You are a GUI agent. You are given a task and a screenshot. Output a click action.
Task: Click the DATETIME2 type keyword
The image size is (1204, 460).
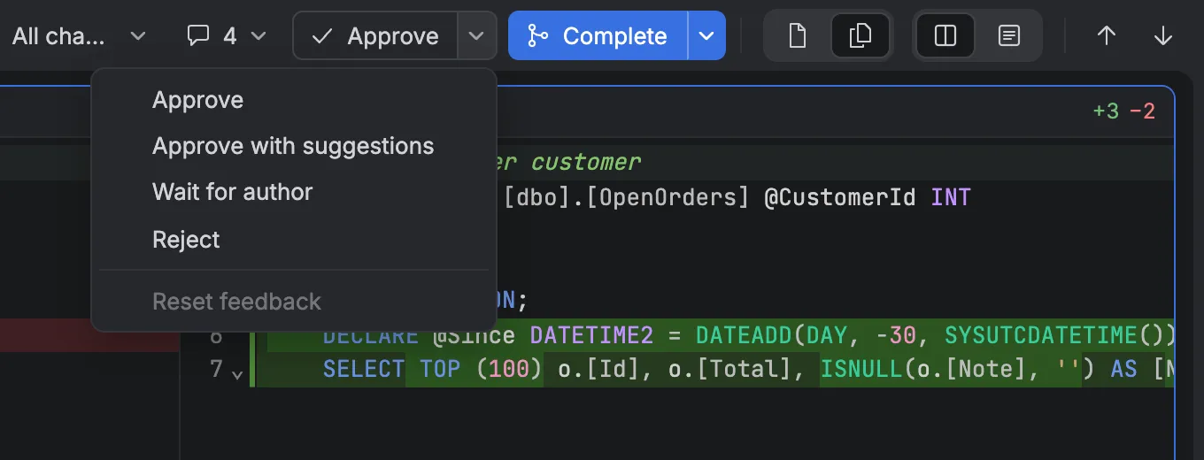(x=591, y=335)
